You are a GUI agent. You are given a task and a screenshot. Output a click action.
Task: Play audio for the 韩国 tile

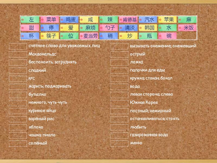click(141, 28)
